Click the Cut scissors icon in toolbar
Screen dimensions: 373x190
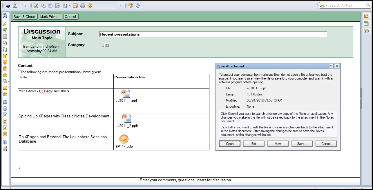(36, 5)
